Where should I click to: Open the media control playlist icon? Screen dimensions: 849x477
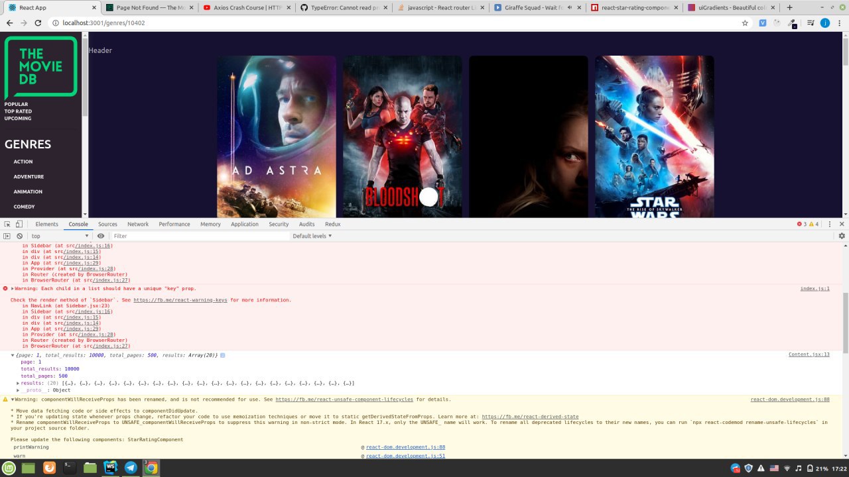[x=811, y=23]
